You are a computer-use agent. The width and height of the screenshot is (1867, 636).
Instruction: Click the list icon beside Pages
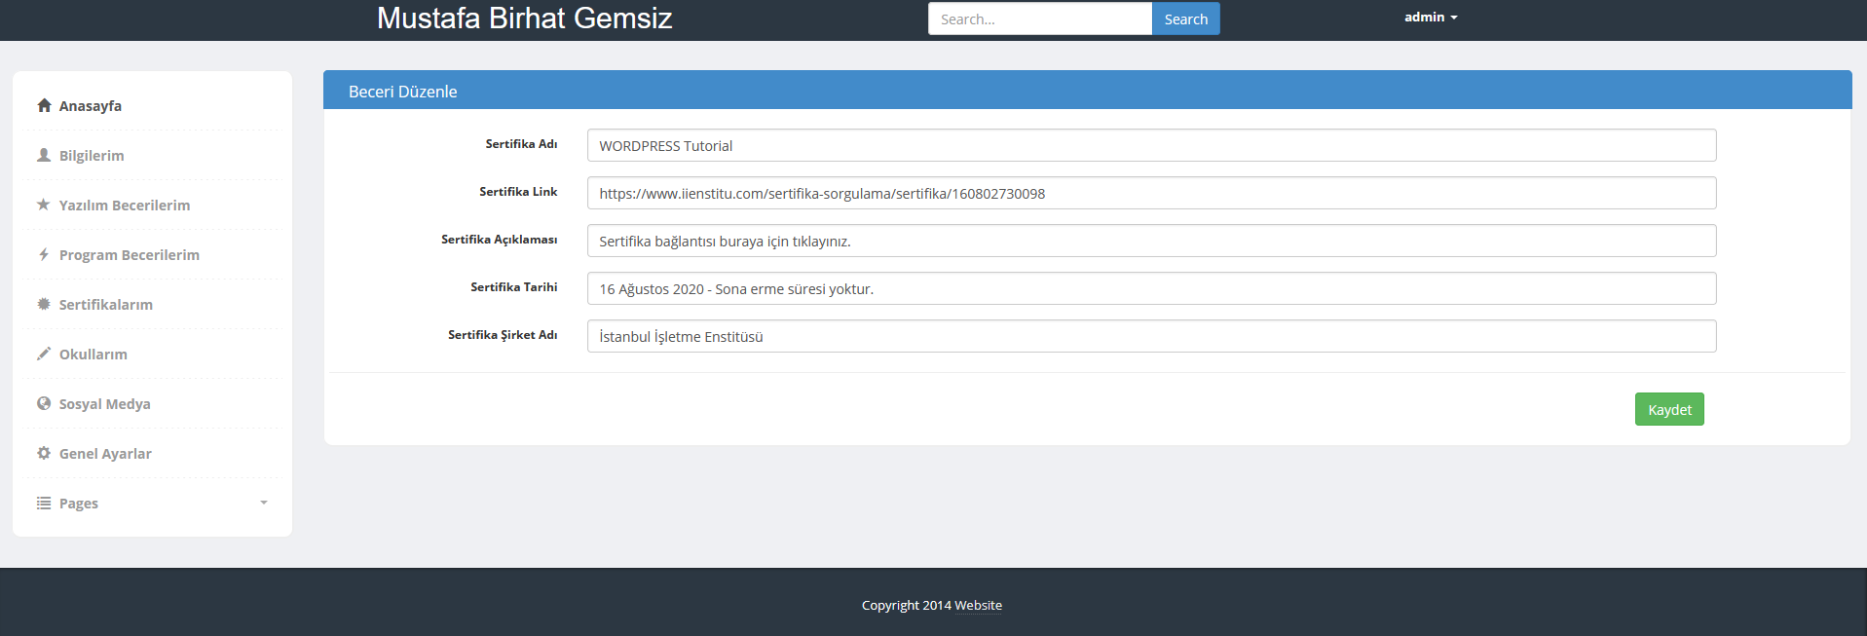44,503
